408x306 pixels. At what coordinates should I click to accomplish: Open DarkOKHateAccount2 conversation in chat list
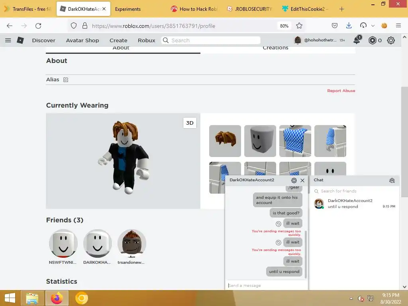pyautogui.click(x=355, y=204)
